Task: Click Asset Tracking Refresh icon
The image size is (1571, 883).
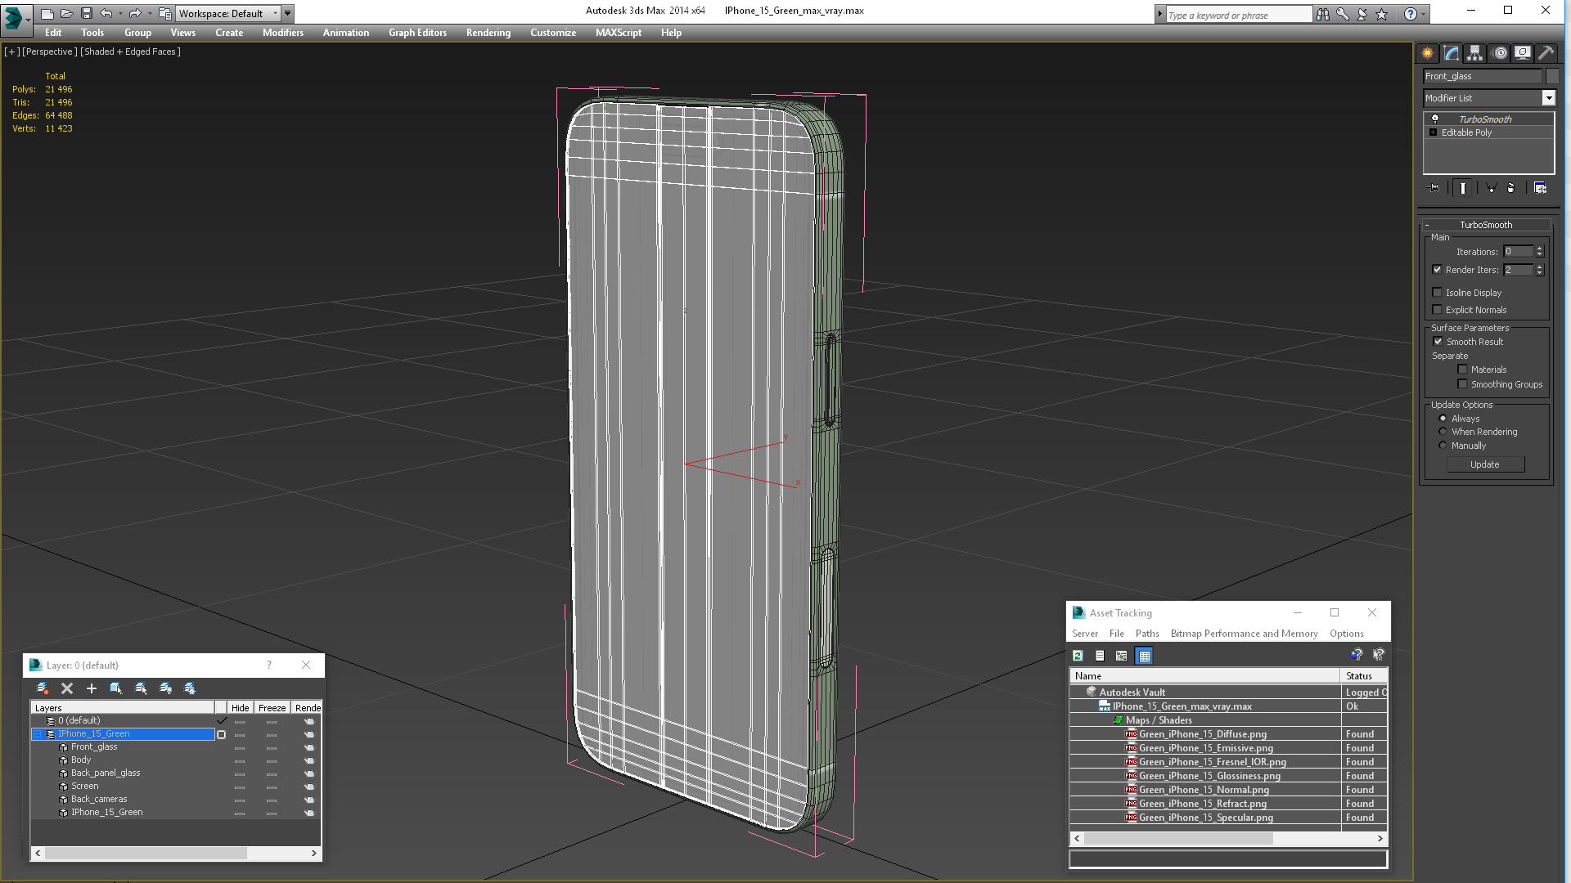Action: tap(1078, 656)
